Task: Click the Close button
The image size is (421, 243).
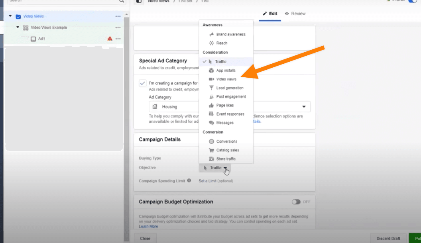Action: pos(145,238)
